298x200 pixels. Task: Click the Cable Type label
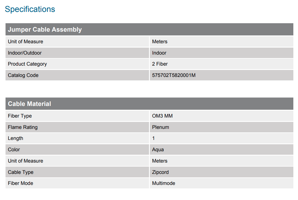coord(21,172)
